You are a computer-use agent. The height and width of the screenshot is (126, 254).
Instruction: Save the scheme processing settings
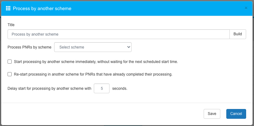click(212, 114)
